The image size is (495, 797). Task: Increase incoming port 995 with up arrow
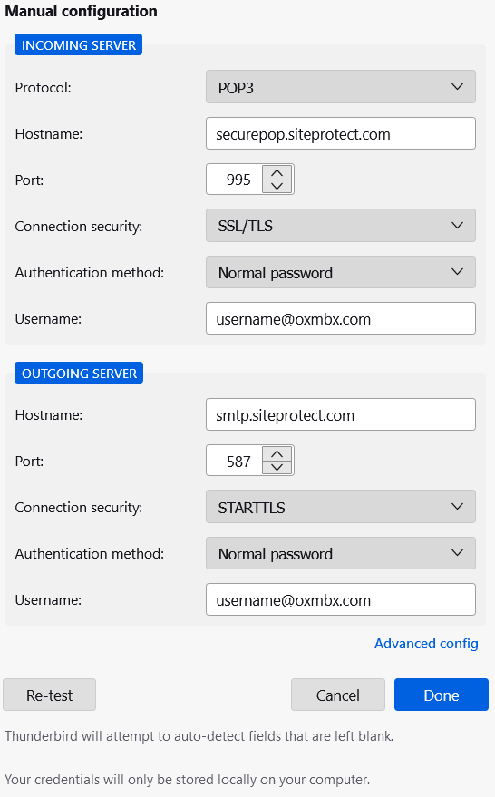point(277,173)
